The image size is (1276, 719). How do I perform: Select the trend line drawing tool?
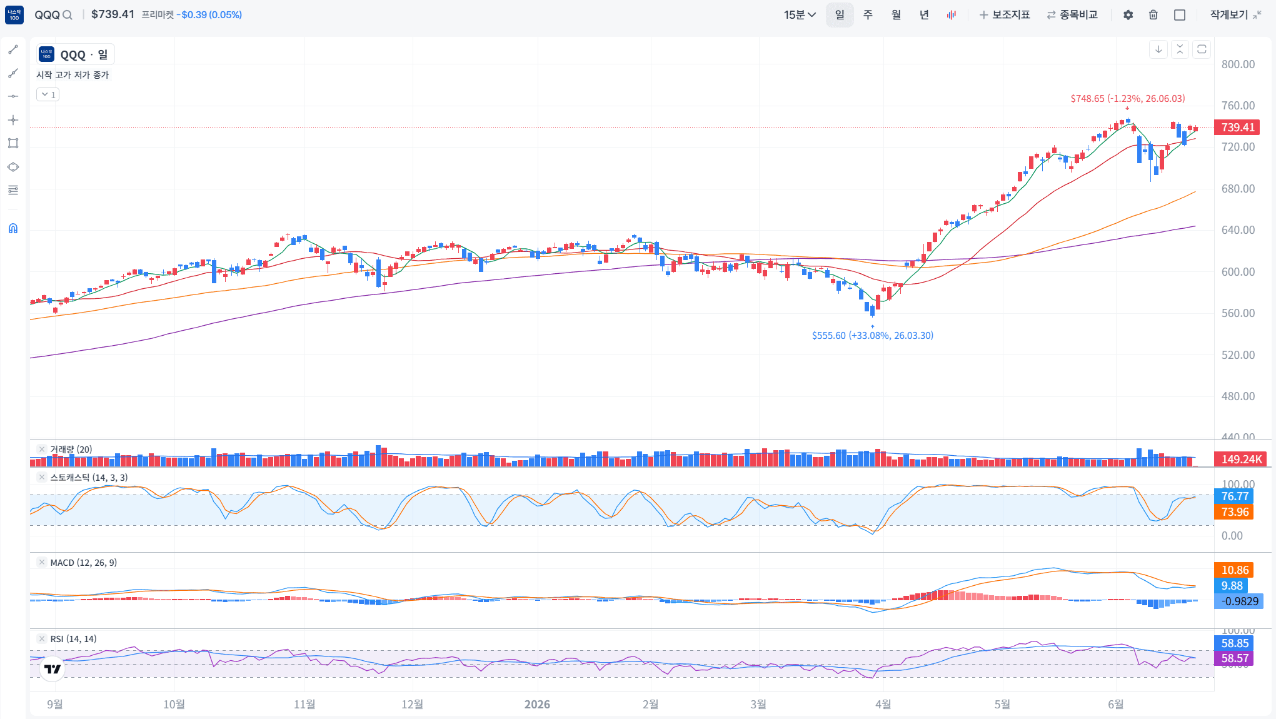pyautogui.click(x=13, y=49)
